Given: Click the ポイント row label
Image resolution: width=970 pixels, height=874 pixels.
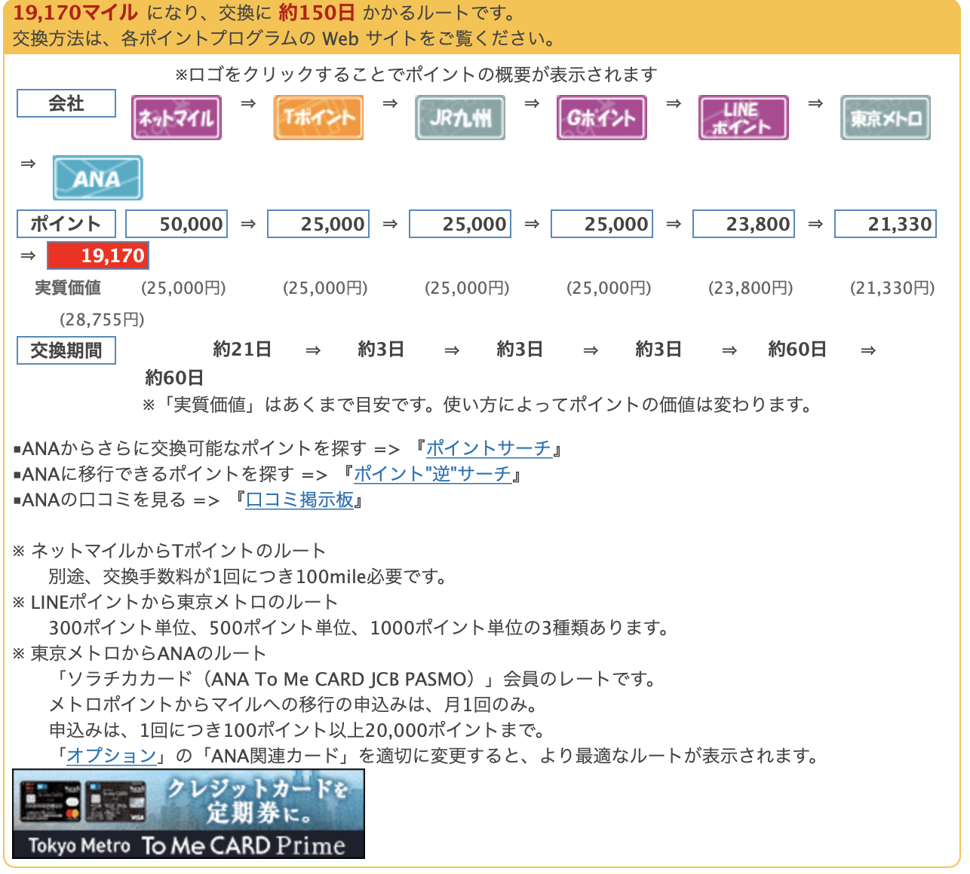Looking at the screenshot, I should tap(66, 224).
